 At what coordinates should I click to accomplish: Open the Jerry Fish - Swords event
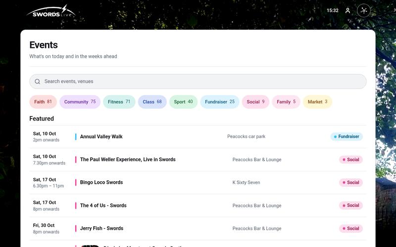click(101, 228)
